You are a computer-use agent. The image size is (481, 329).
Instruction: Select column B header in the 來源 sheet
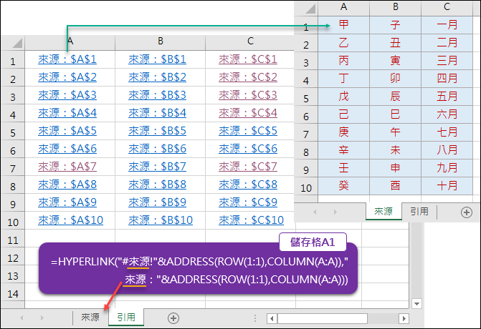click(396, 9)
